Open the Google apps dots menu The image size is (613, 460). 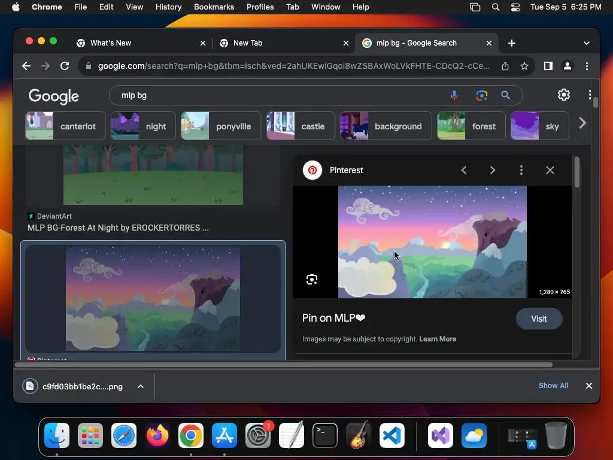(x=590, y=95)
